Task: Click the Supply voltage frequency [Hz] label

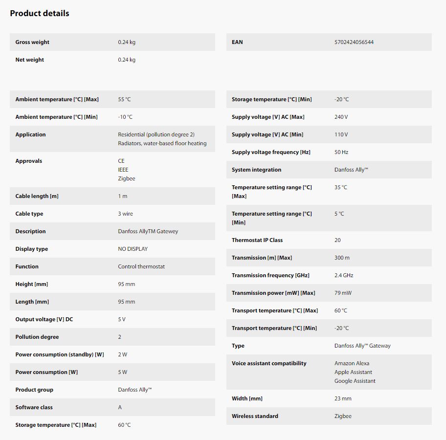Action: tap(271, 152)
